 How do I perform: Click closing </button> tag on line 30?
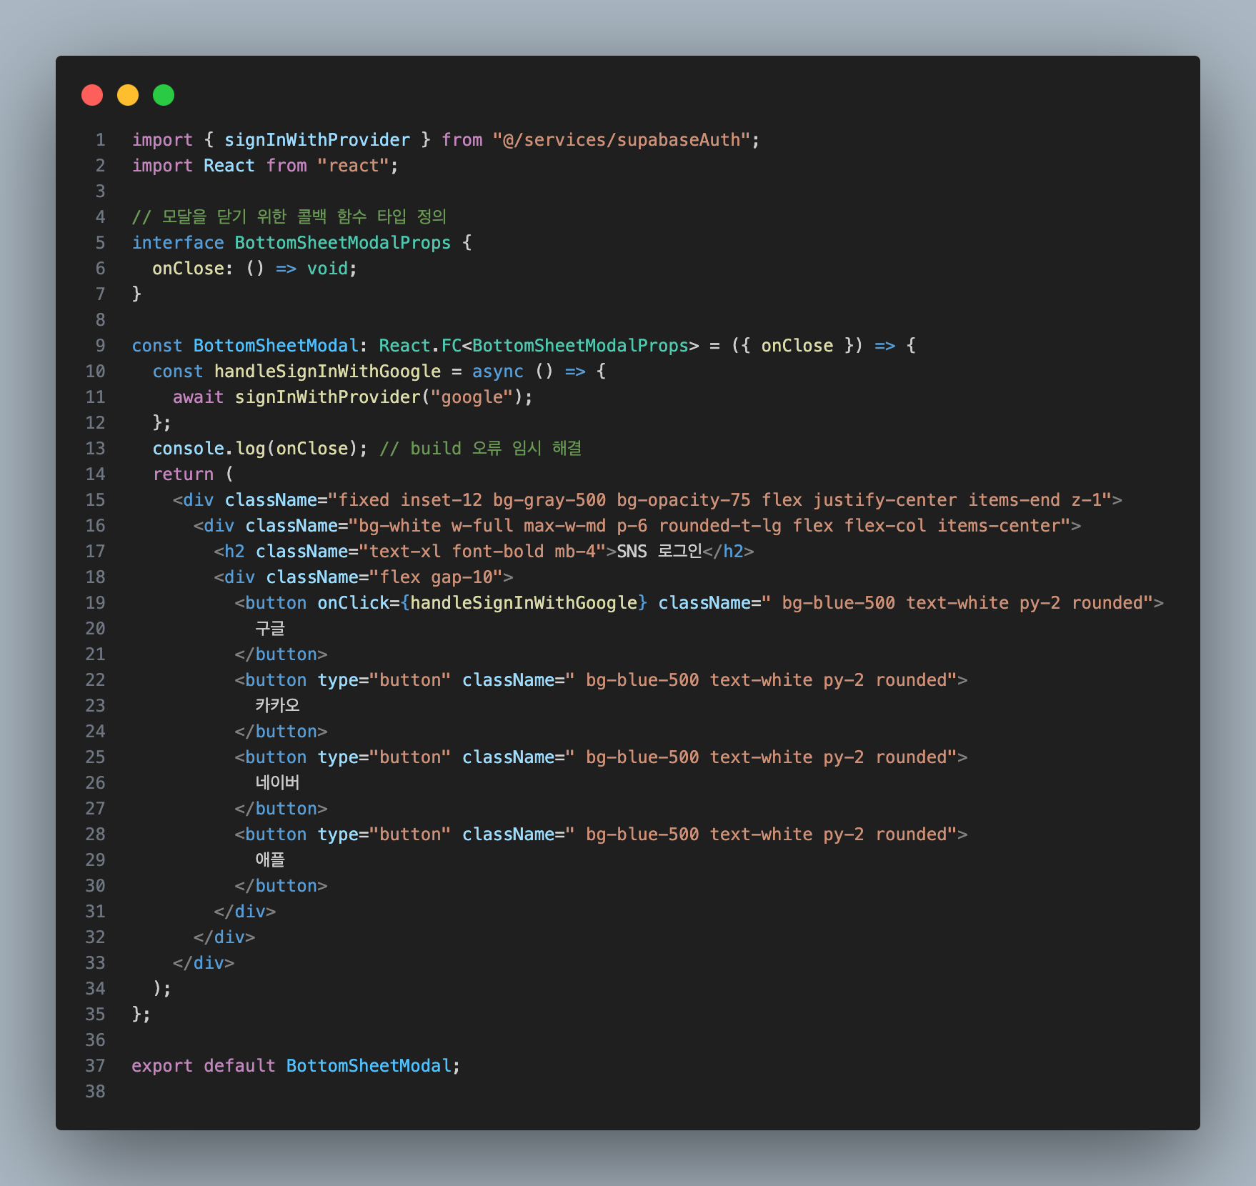coord(281,886)
